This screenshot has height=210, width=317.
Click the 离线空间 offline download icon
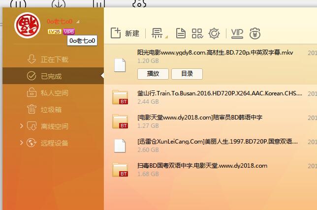(x=32, y=126)
